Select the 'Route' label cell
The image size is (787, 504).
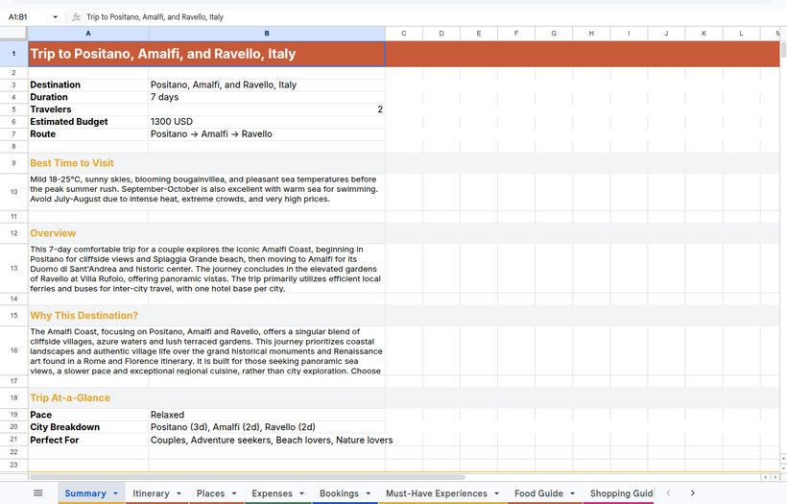(88, 134)
